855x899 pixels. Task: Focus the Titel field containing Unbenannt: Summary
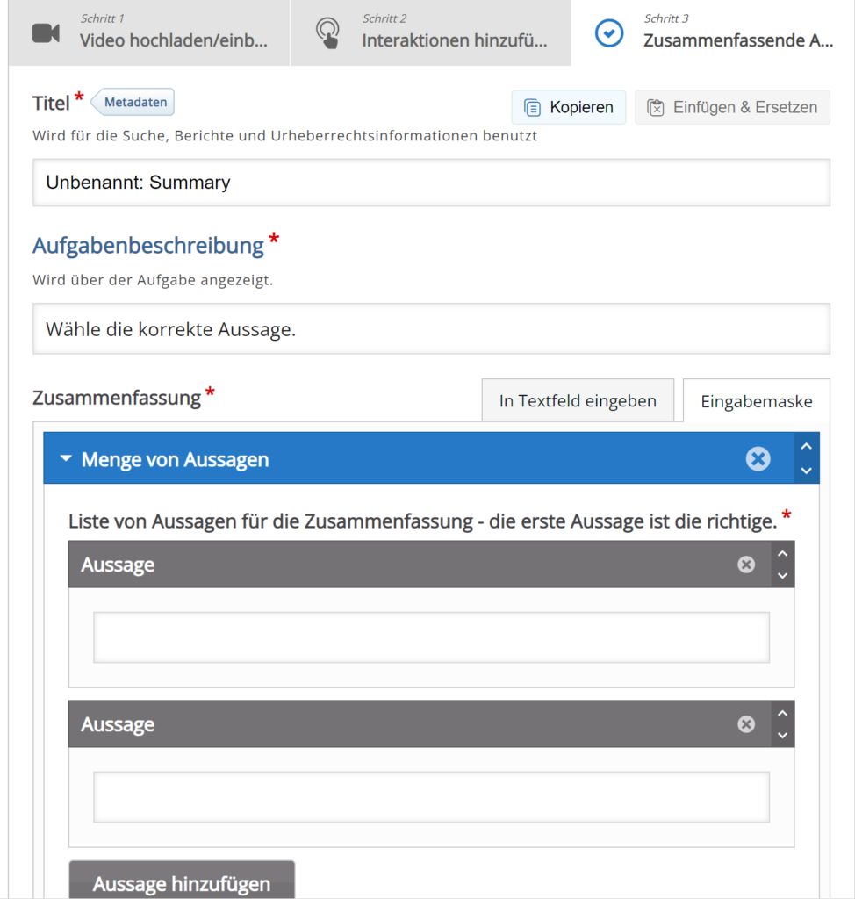click(x=431, y=183)
